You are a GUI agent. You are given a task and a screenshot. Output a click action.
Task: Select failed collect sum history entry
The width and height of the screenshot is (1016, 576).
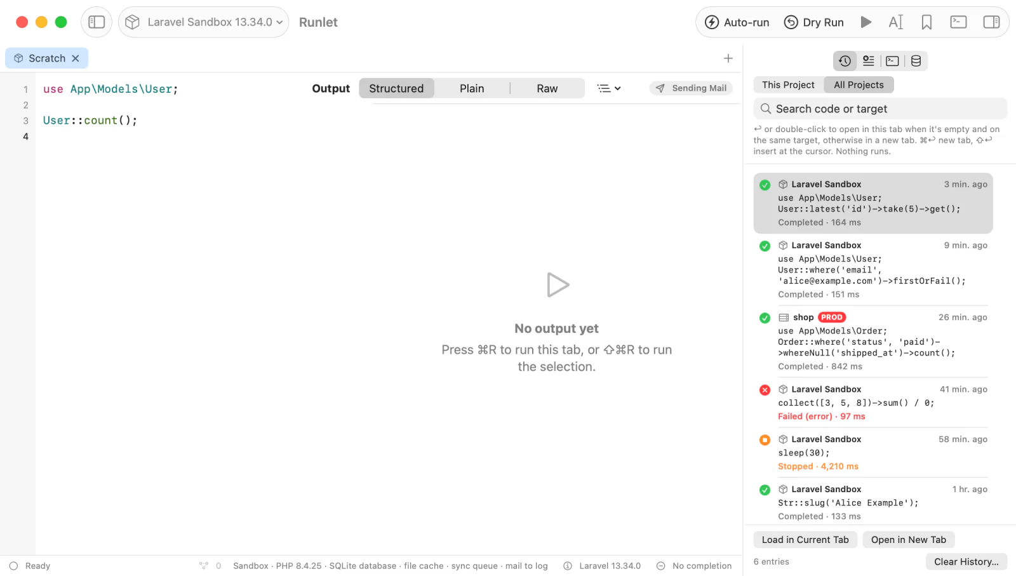(x=873, y=403)
